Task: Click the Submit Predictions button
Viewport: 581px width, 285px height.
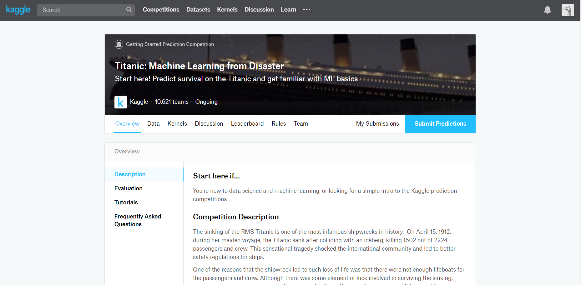Action: click(440, 124)
